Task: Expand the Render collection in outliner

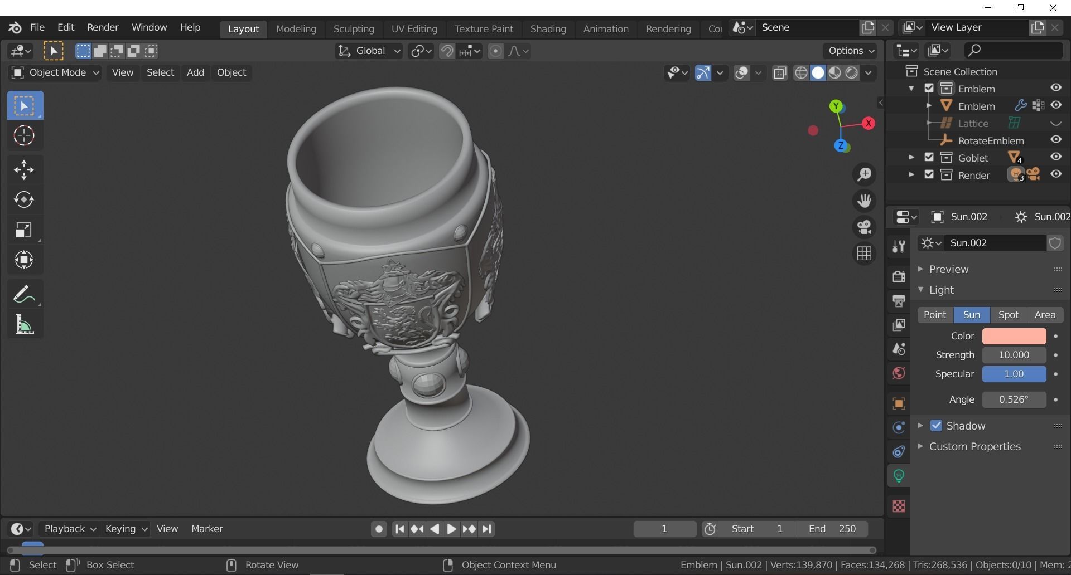Action: coord(911,174)
